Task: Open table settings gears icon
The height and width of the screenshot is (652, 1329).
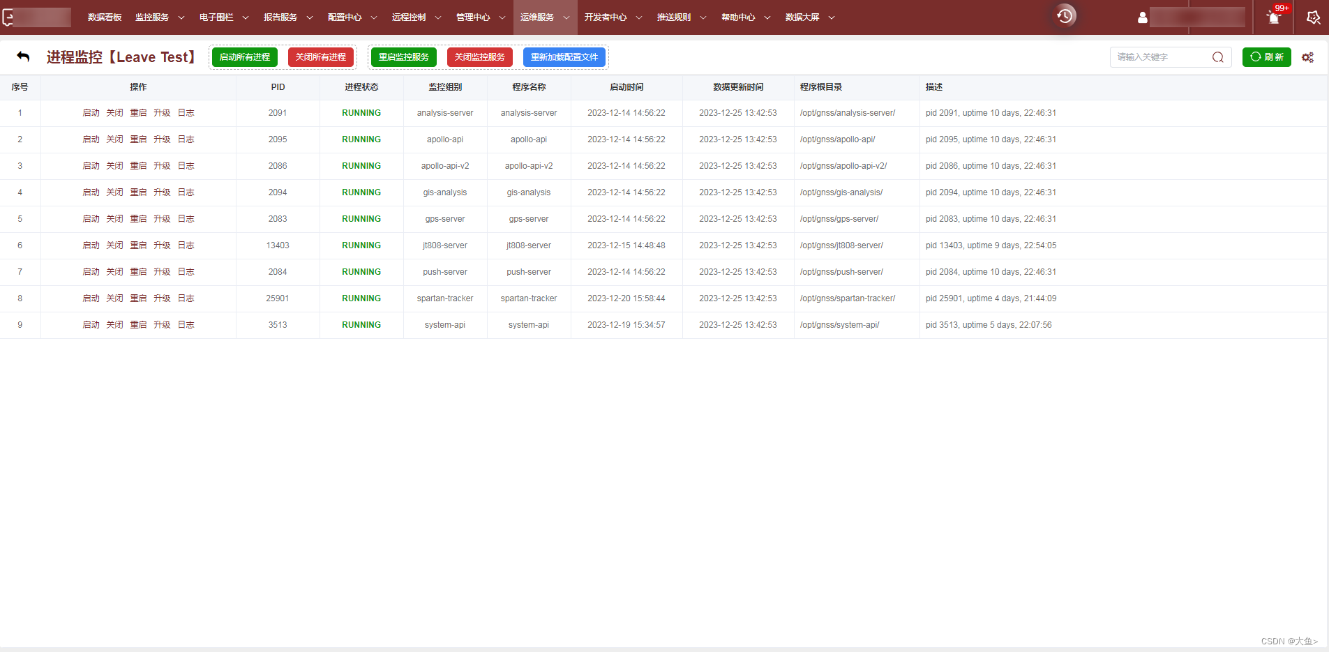Action: click(x=1308, y=57)
